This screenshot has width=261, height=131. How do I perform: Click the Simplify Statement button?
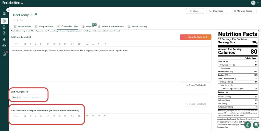click(196, 37)
